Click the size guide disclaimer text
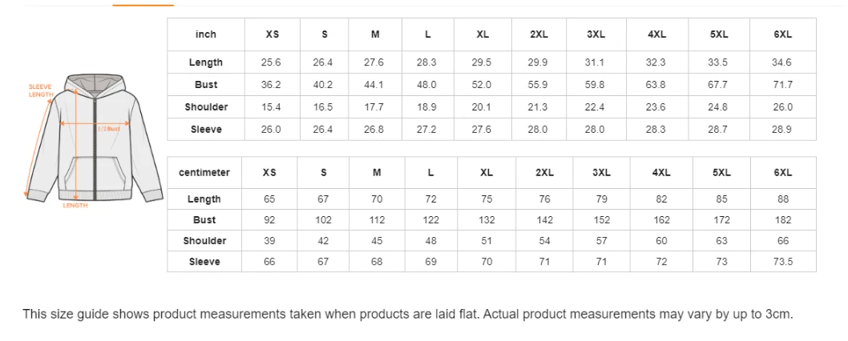The image size is (848, 341). coord(408,314)
